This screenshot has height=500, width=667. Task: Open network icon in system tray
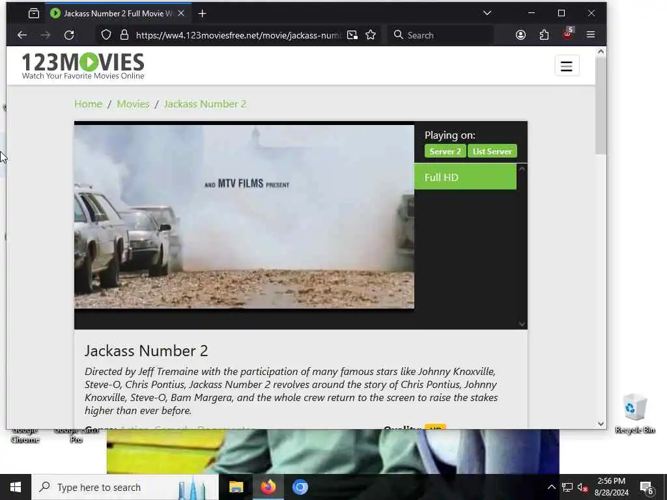point(567,487)
